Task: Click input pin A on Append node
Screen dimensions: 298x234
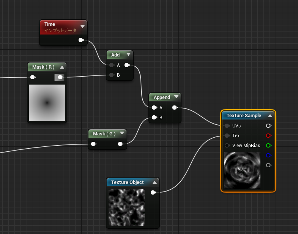Action: [155, 108]
